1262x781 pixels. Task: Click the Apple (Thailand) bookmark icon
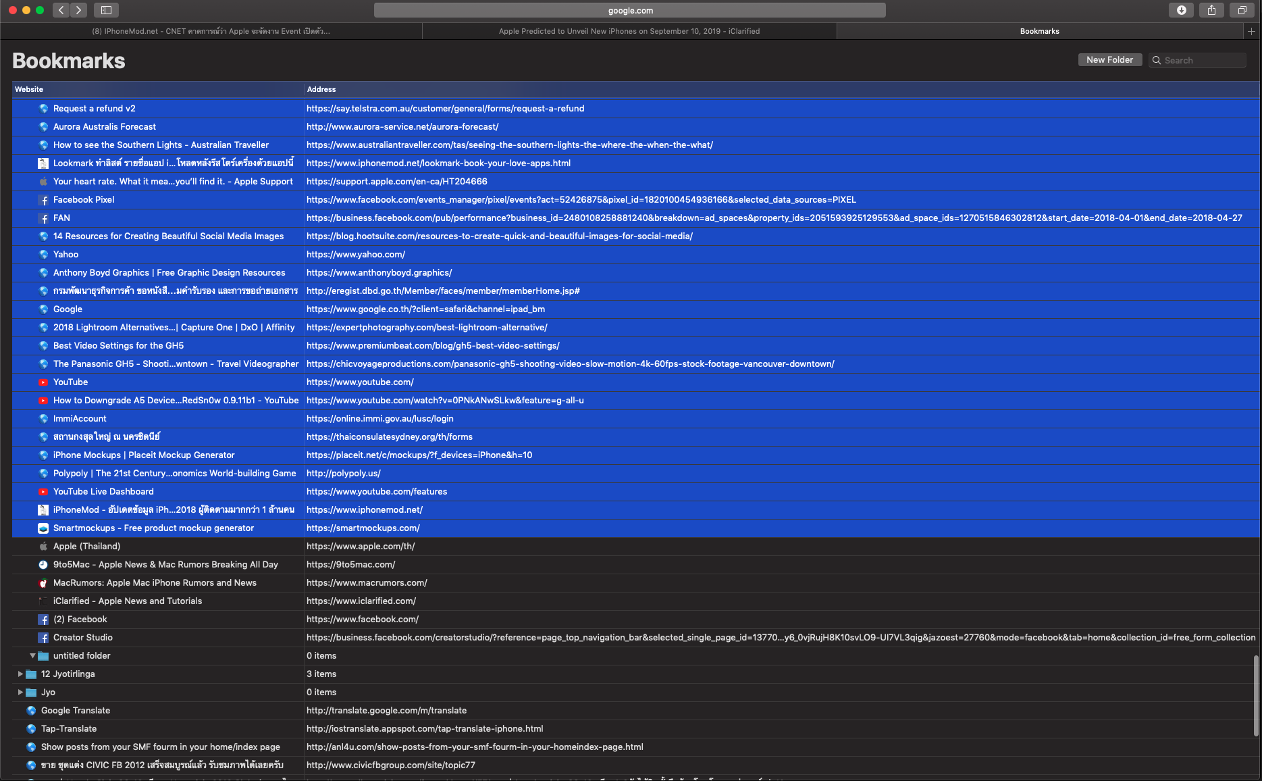[43, 547]
